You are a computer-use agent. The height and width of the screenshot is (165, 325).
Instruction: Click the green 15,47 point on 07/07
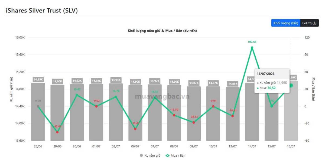155,98
